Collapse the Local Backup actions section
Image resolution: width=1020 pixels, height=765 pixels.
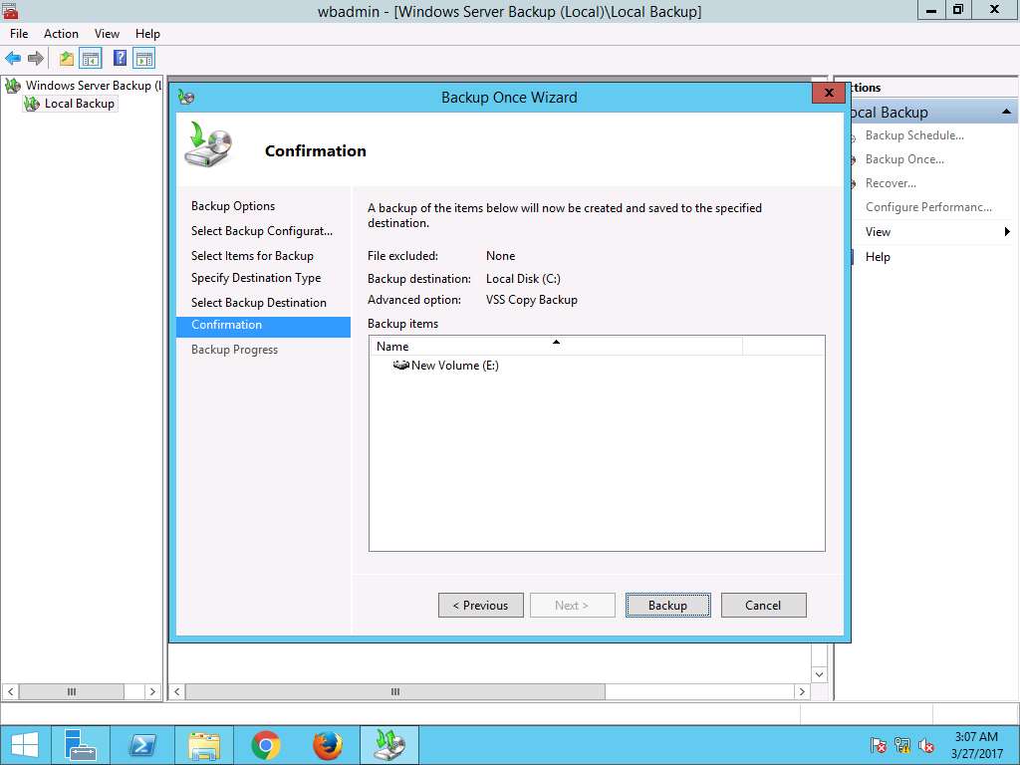click(x=1006, y=112)
